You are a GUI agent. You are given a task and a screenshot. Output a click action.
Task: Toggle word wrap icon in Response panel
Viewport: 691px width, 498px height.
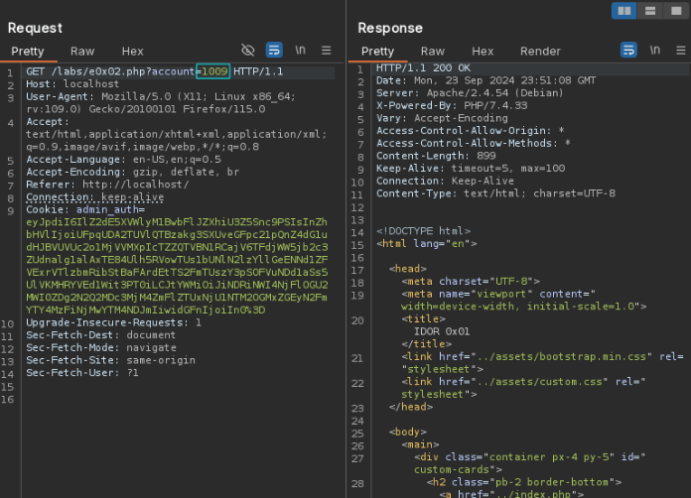(628, 51)
